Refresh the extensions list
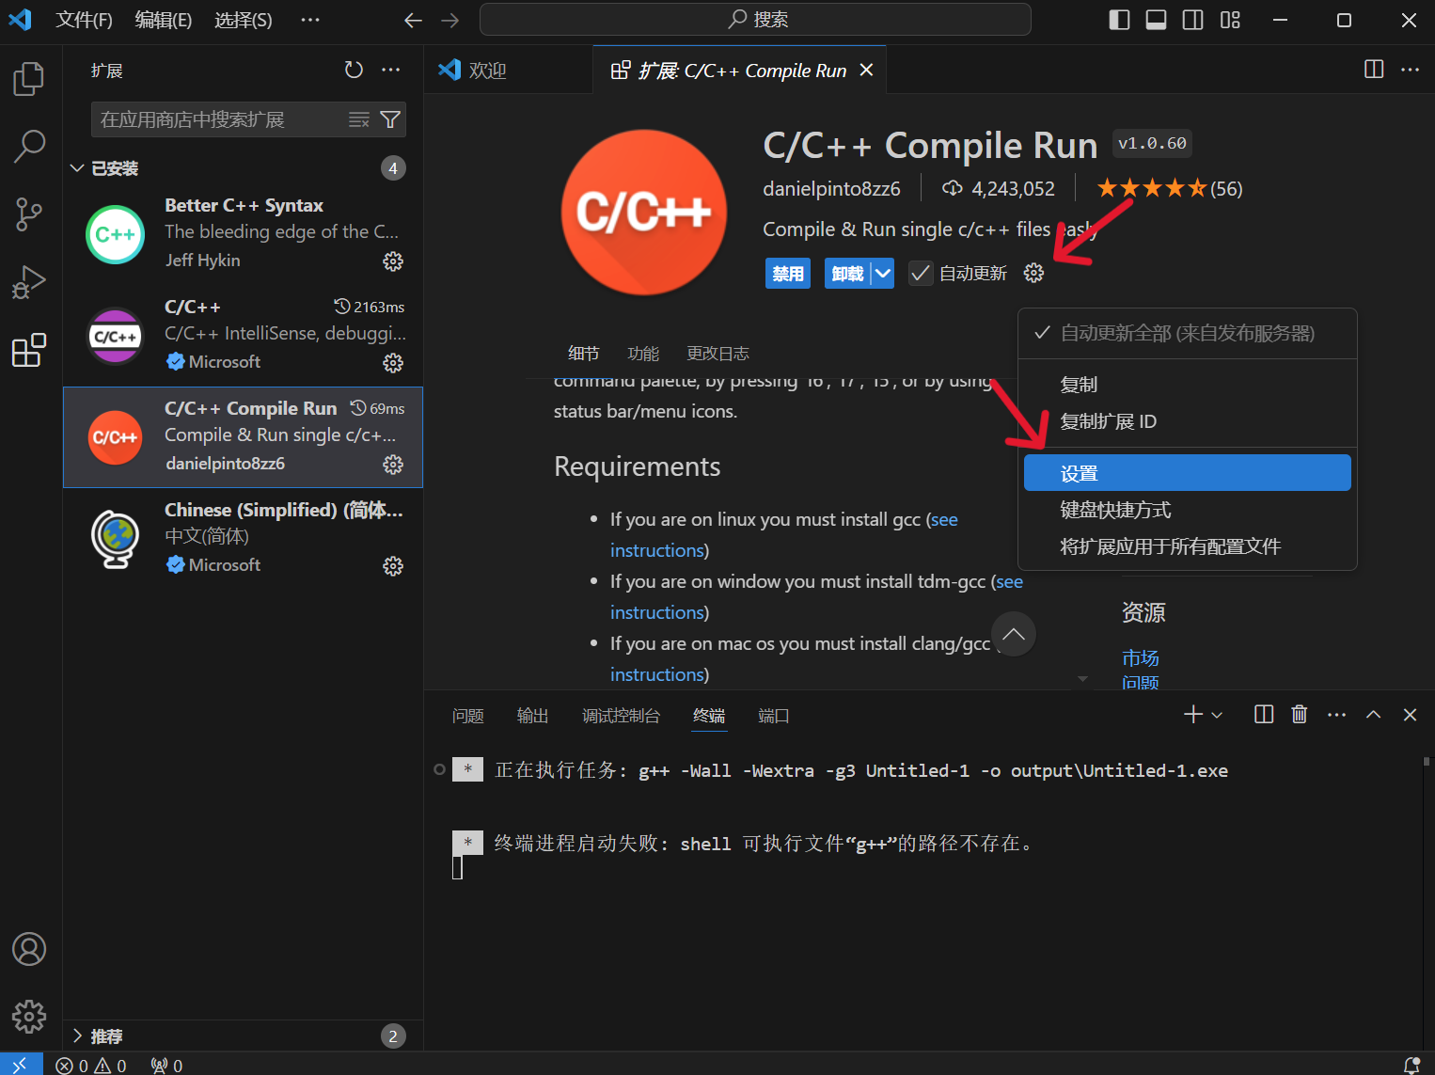Image resolution: width=1435 pixels, height=1075 pixels. (x=354, y=70)
